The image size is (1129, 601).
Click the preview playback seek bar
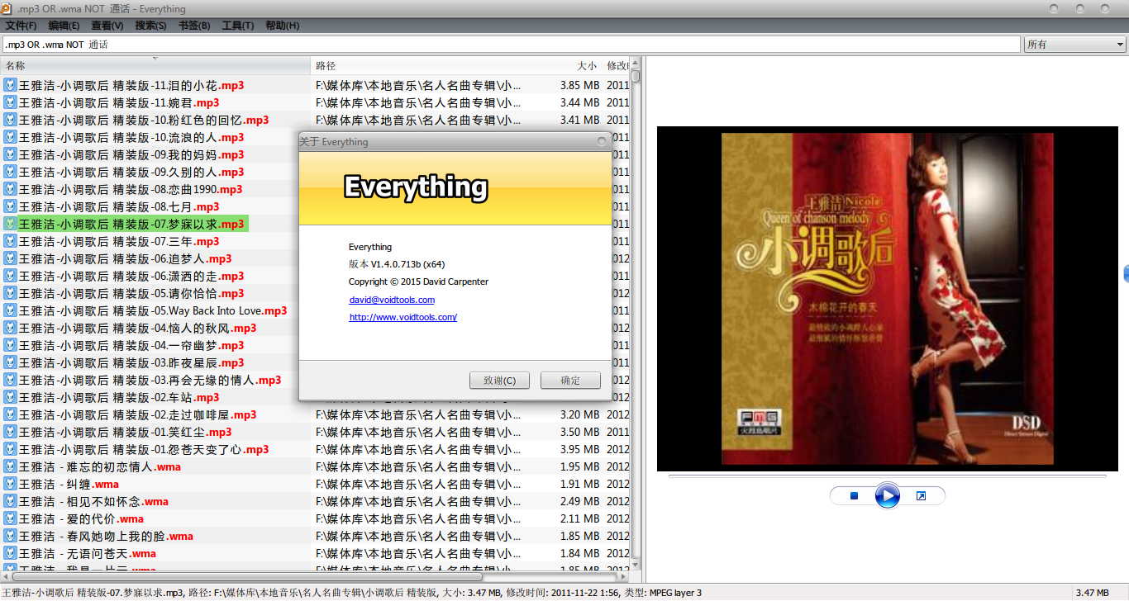(886, 476)
